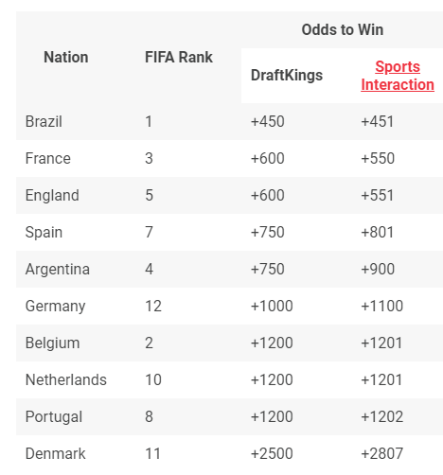443x475 pixels.
Task: Select the Netherlands nation cell
Action: pos(66,379)
